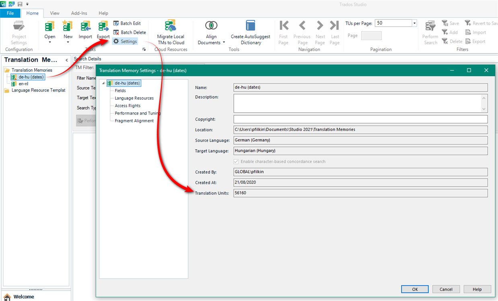Select the en-nl translation memory
This screenshot has height=301, width=498.
tap(23, 84)
